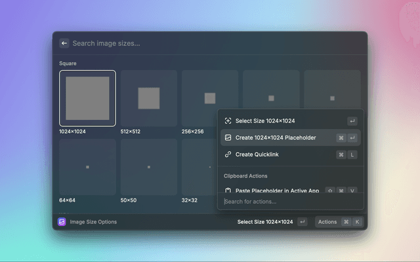420x262 pixels.
Task: Click the clipboard icon beside Paste Placeholder
Action: point(228,191)
